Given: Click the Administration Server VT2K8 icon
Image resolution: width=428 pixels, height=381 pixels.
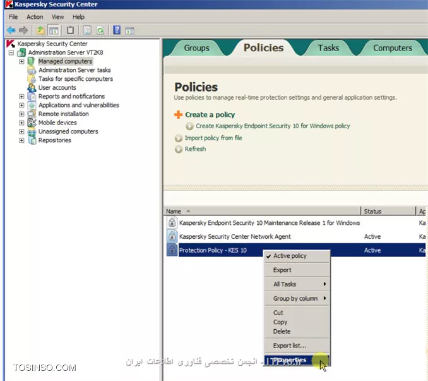Looking at the screenshot, I should click(21, 52).
